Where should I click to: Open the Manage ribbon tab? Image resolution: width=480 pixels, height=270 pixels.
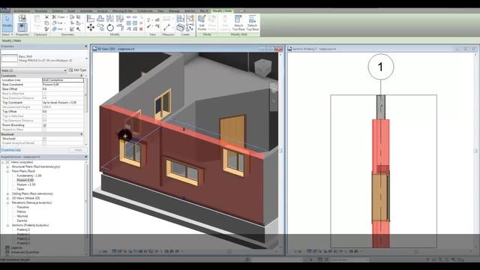[x=174, y=10]
